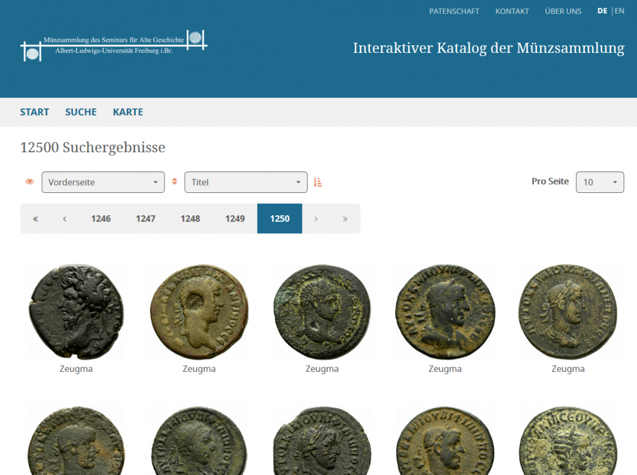Open the KONTAKT link
This screenshot has width=637, height=475.
click(x=512, y=11)
